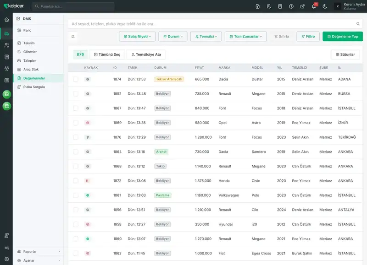
Task: Open the help question mark icon
Action: (x=291, y=6)
